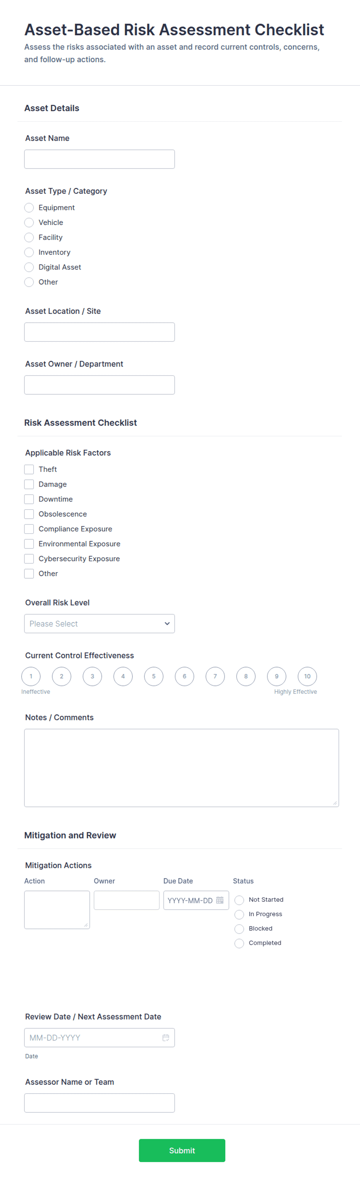The height and width of the screenshot is (1181, 360).
Task: Click calendar icon in Review Date field
Action: click(166, 1038)
